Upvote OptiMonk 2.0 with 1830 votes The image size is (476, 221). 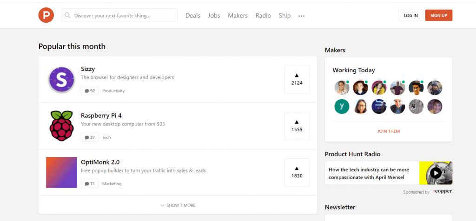297,172
